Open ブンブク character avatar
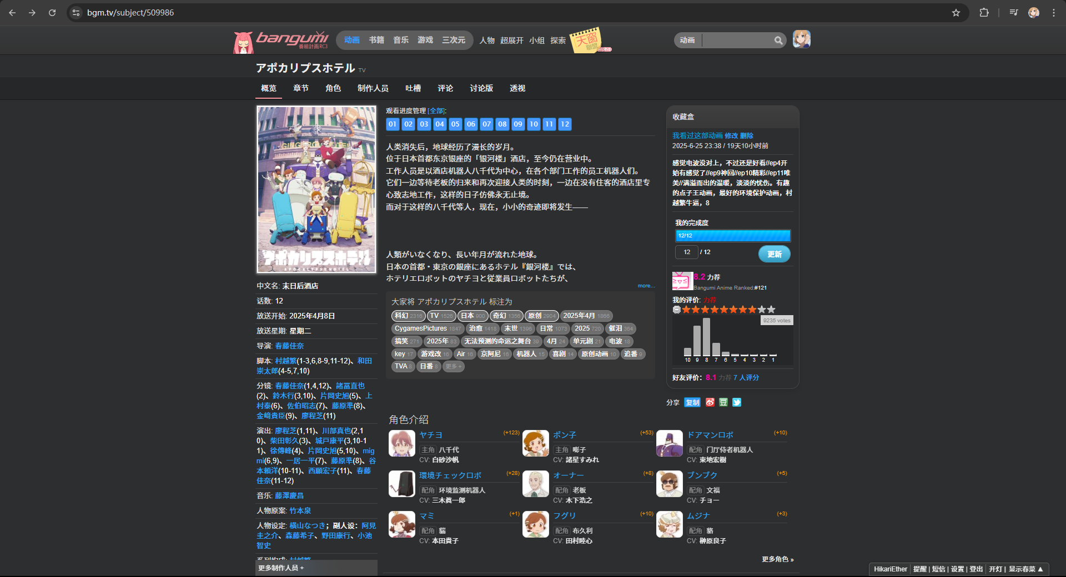 [x=670, y=484]
